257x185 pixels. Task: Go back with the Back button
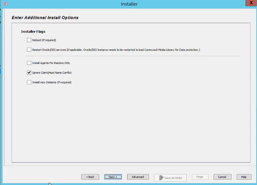click(90, 177)
